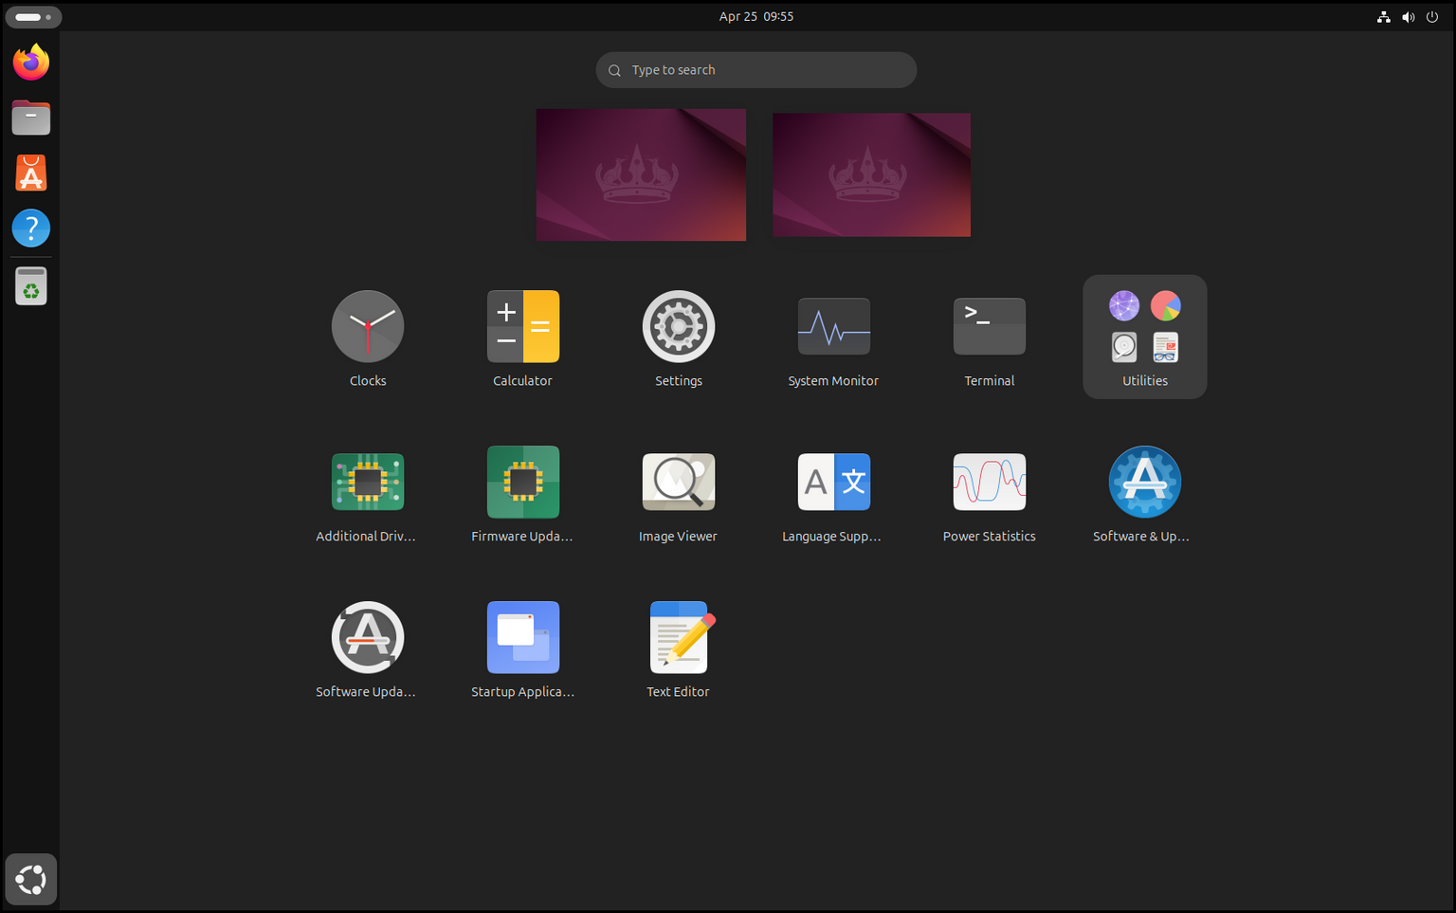1456x913 pixels.
Task: Open System Monitor
Action: [x=833, y=327]
